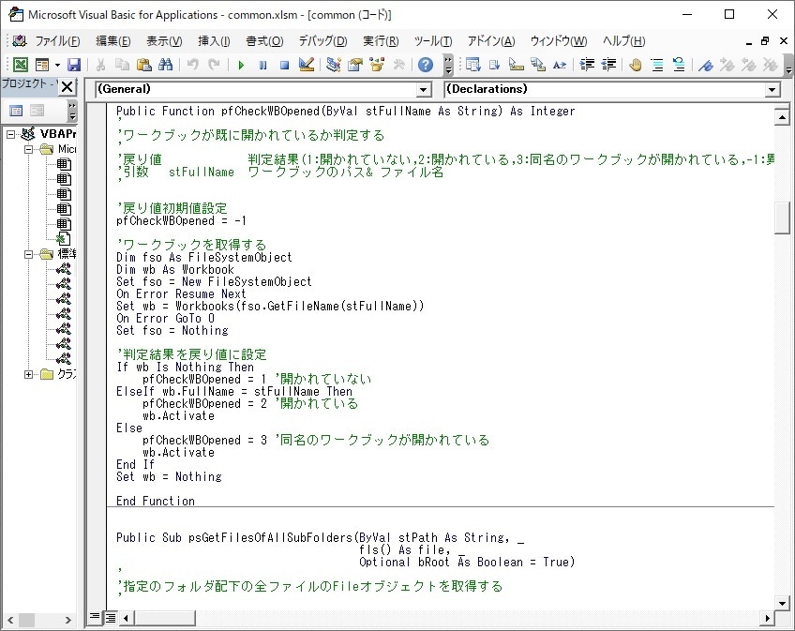Click the Copy icon in the toolbar
The image size is (795, 631).
click(122, 65)
